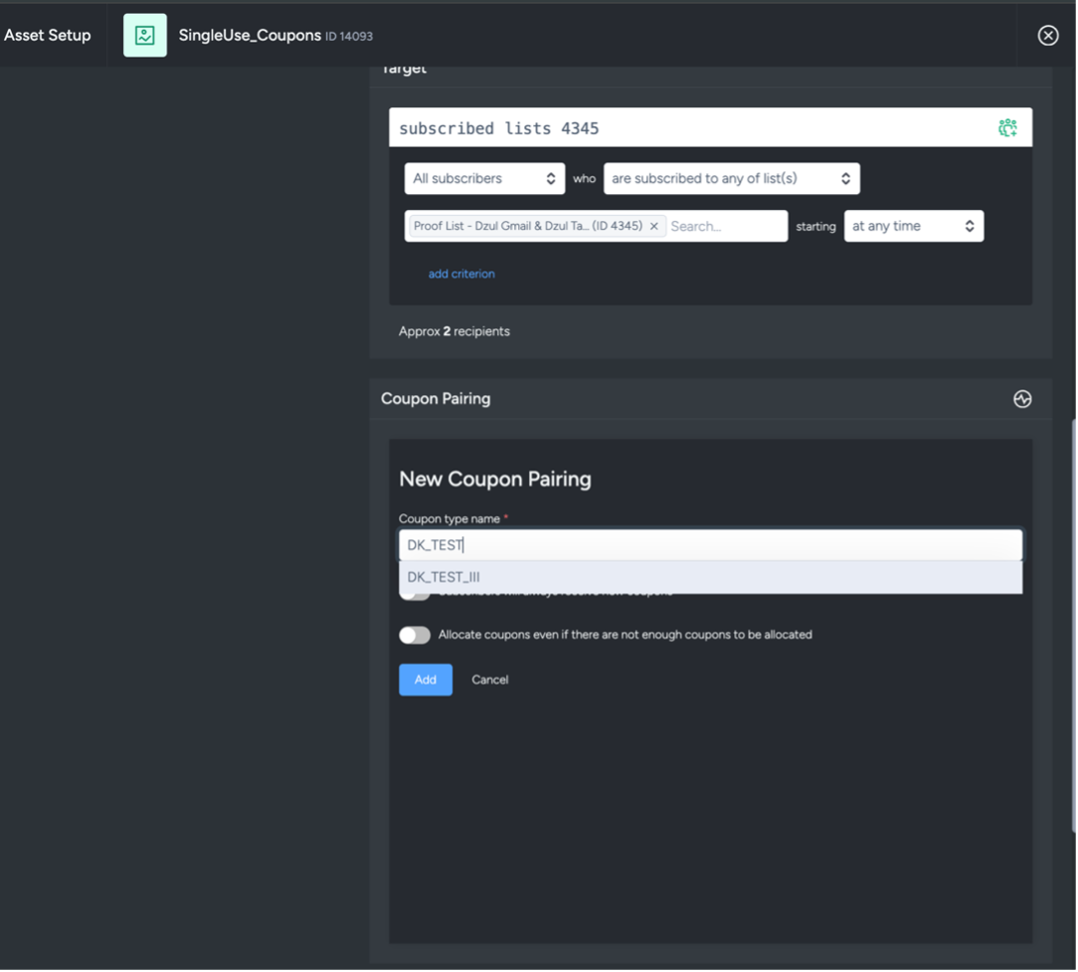This screenshot has width=1078, height=972.
Task: Open the All subscribers dropdown
Action: click(x=484, y=178)
